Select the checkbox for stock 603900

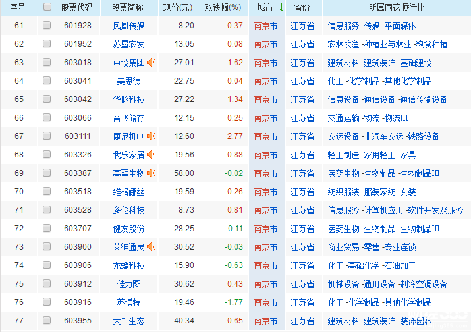[x=47, y=246]
